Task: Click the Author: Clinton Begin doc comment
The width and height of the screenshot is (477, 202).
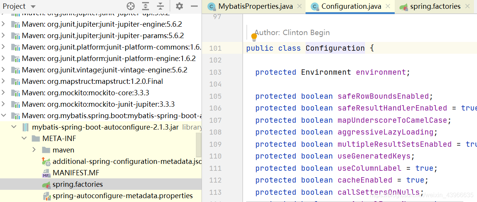Action: (x=292, y=32)
